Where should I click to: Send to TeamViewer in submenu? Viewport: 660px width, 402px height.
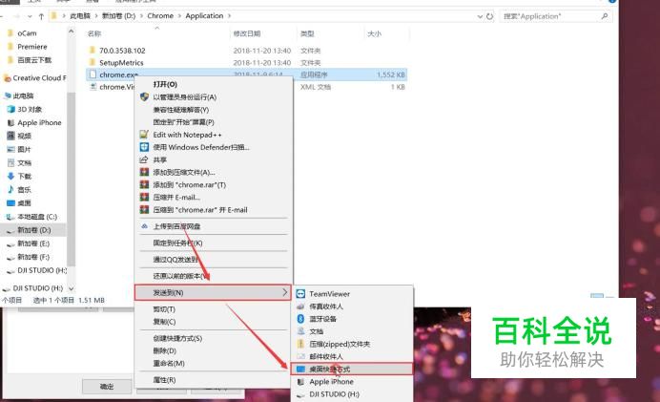click(x=329, y=294)
